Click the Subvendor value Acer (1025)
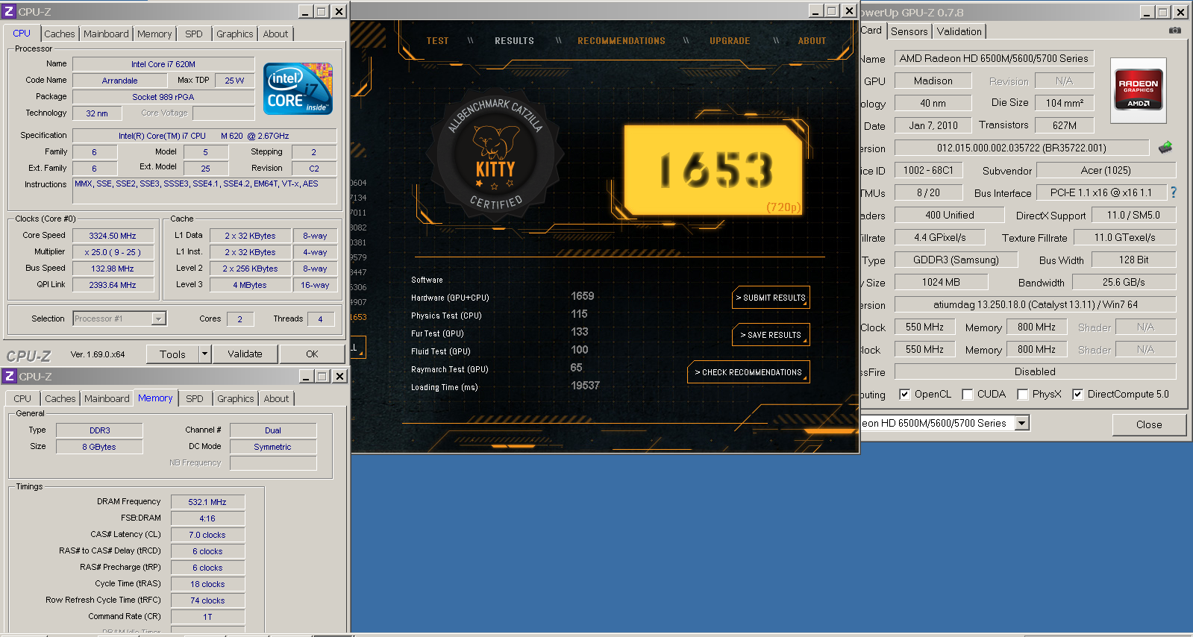The height and width of the screenshot is (637, 1193). tap(1106, 170)
